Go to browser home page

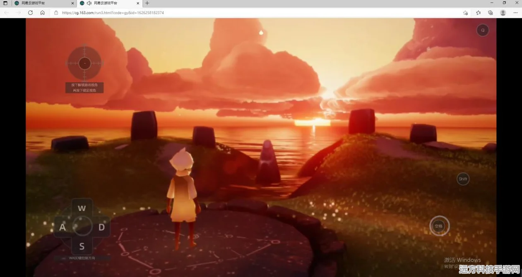pyautogui.click(x=42, y=13)
